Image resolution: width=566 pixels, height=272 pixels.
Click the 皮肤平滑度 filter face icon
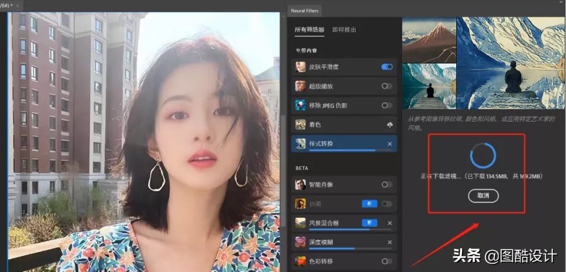[x=300, y=67]
